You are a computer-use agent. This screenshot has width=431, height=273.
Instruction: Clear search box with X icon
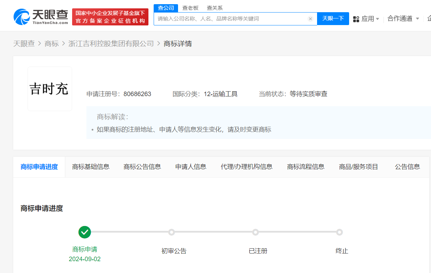click(310, 19)
